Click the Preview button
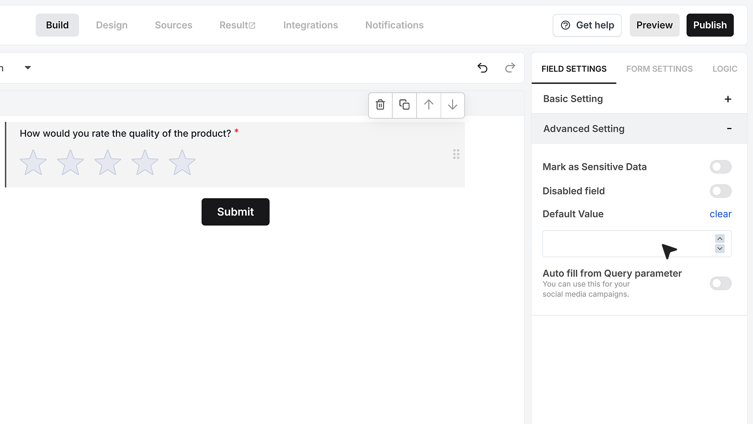Viewport: 753px width, 424px height. [x=655, y=25]
